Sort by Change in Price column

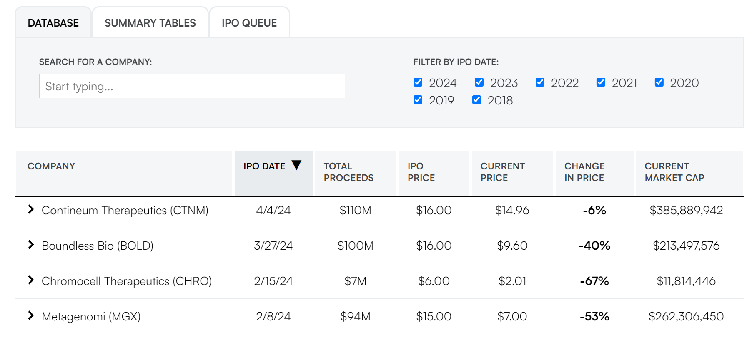pos(594,173)
